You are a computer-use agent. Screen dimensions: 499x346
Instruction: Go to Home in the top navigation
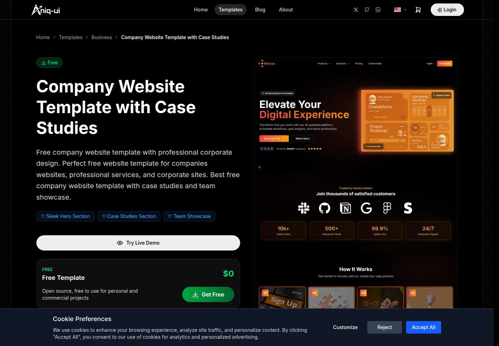pos(201,10)
